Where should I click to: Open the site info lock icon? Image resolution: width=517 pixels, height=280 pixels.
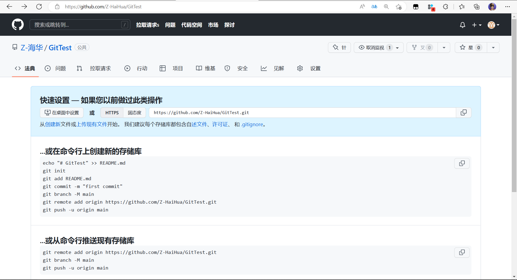pos(57,7)
